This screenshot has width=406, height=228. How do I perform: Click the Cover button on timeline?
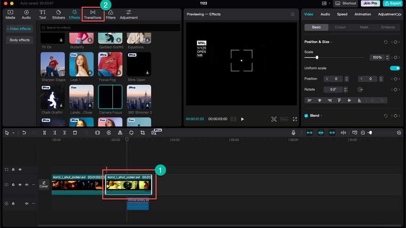click(44, 184)
